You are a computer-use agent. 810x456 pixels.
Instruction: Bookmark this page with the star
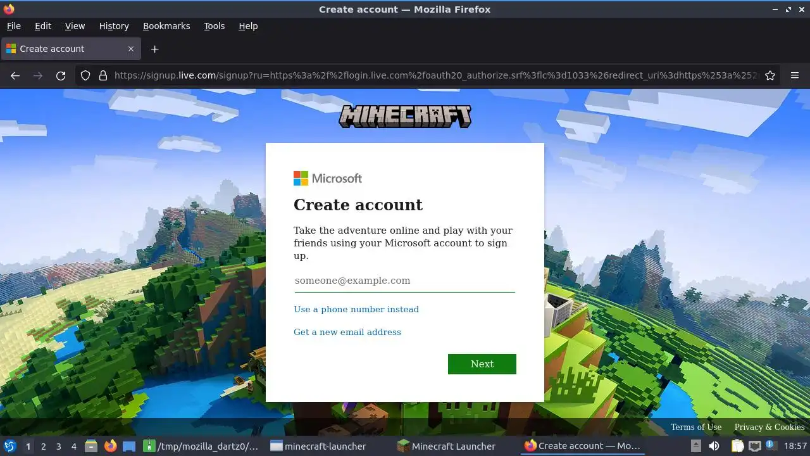coord(770,75)
